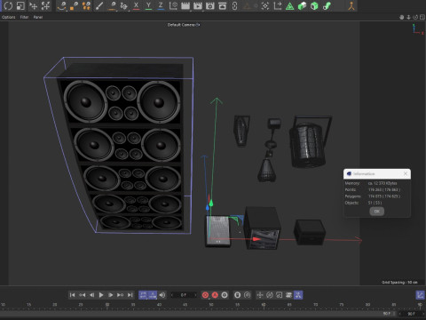Click timeline ruler at frame 40
426x320 pixels.
coord(159,305)
